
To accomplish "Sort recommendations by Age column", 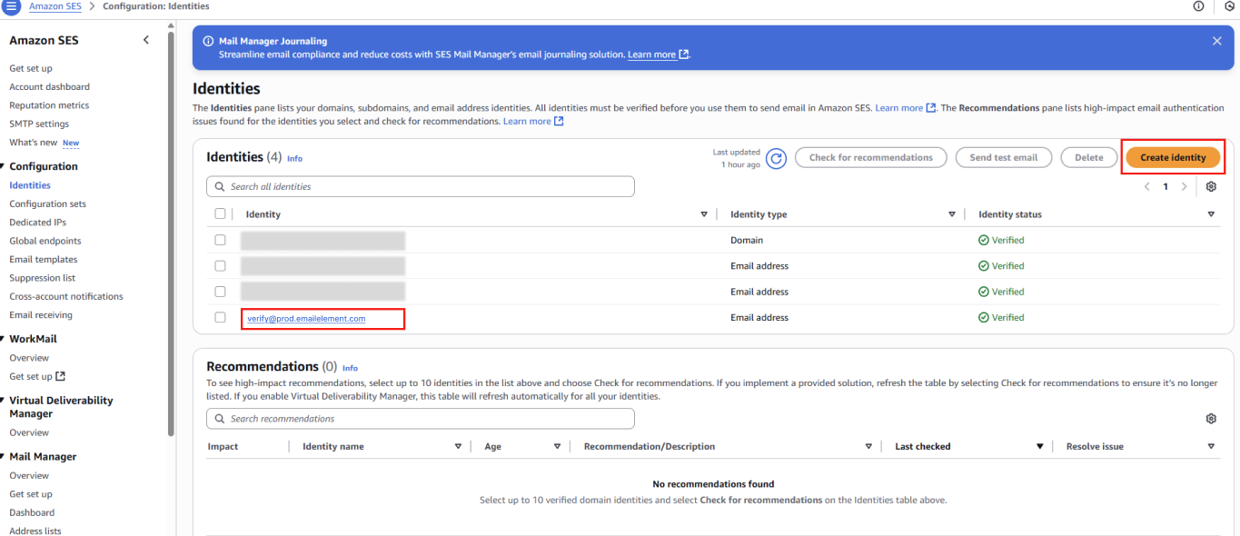I will tap(557, 446).
